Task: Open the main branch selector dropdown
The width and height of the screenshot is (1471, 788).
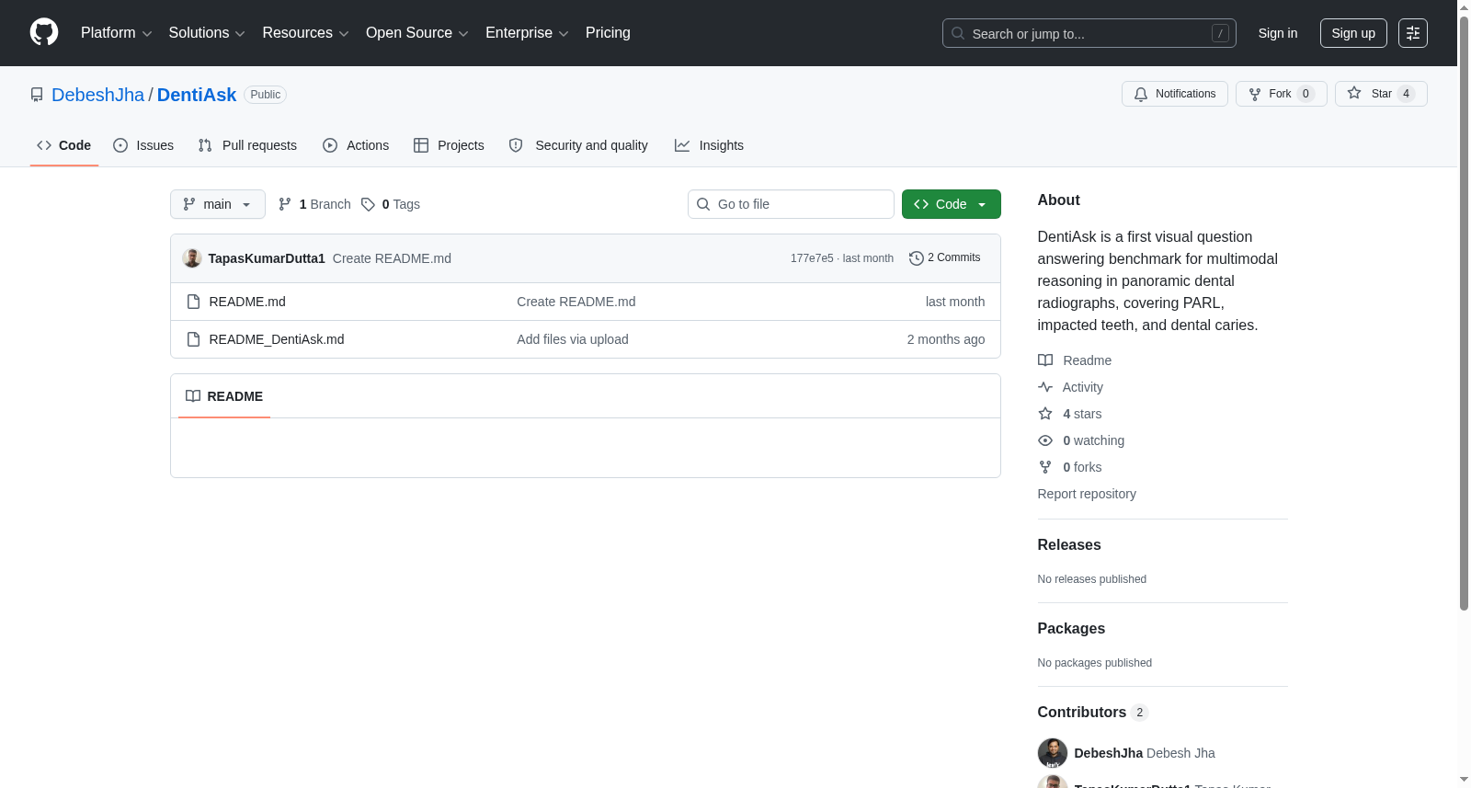Action: [218, 204]
